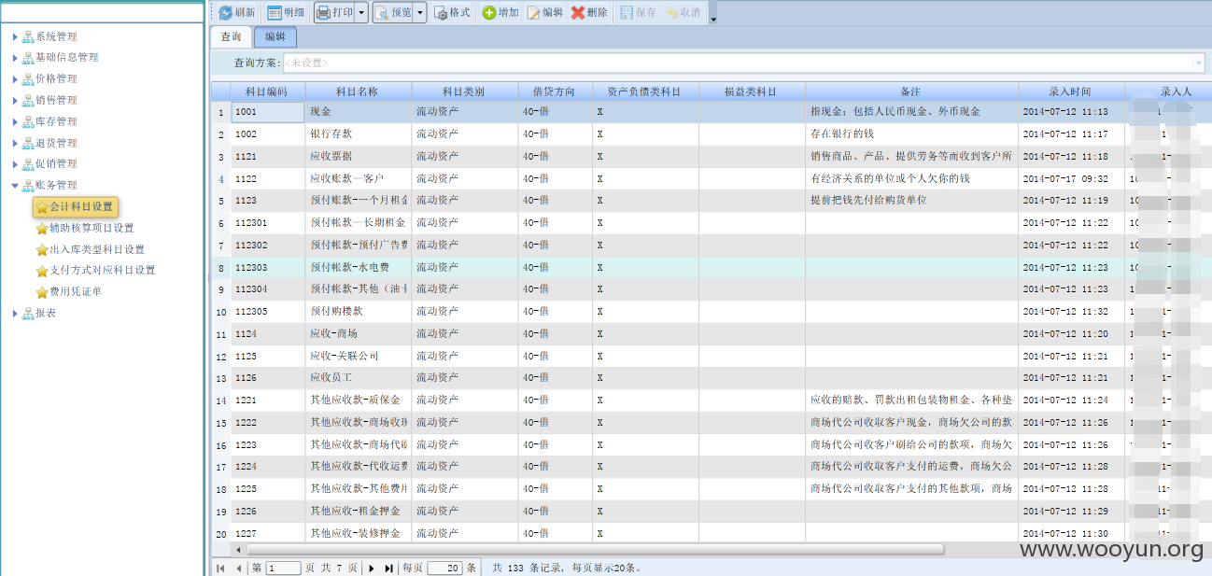Switch to the 编辑 tab
This screenshot has width=1212, height=576.
[275, 37]
